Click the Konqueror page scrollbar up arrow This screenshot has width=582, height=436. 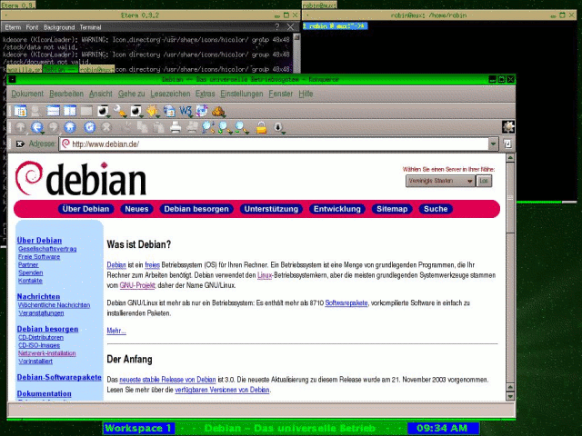click(x=510, y=157)
